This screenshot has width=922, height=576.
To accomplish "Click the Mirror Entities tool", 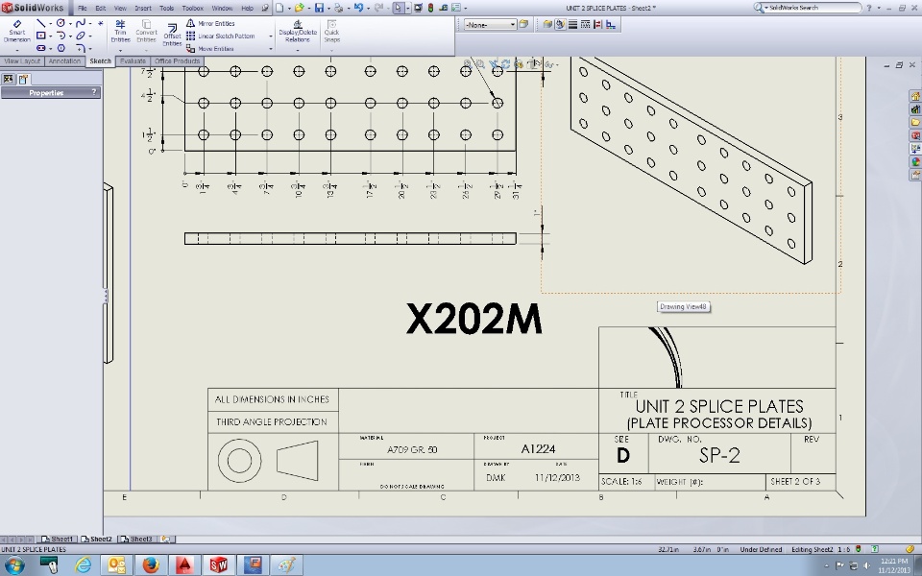I will (210, 23).
